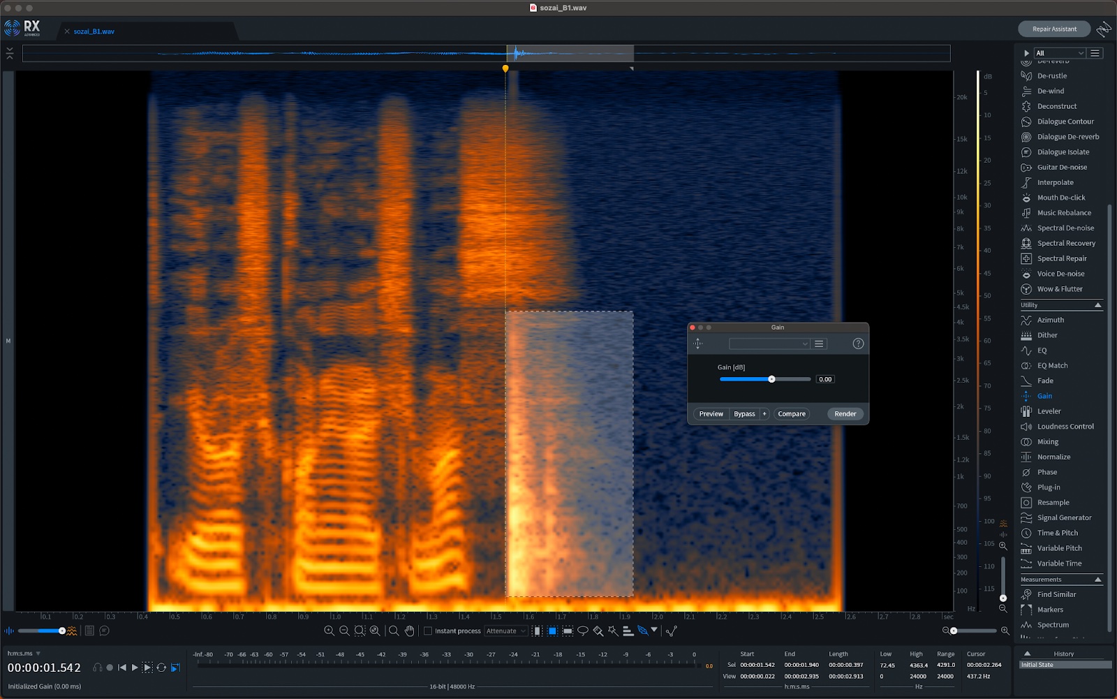Screen dimensions: 1117x699
Task: Select the Brush selection tool
Action: coord(598,631)
